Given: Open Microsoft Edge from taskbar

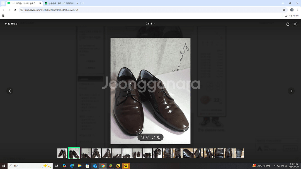Looking at the screenshot, I should [72, 166].
